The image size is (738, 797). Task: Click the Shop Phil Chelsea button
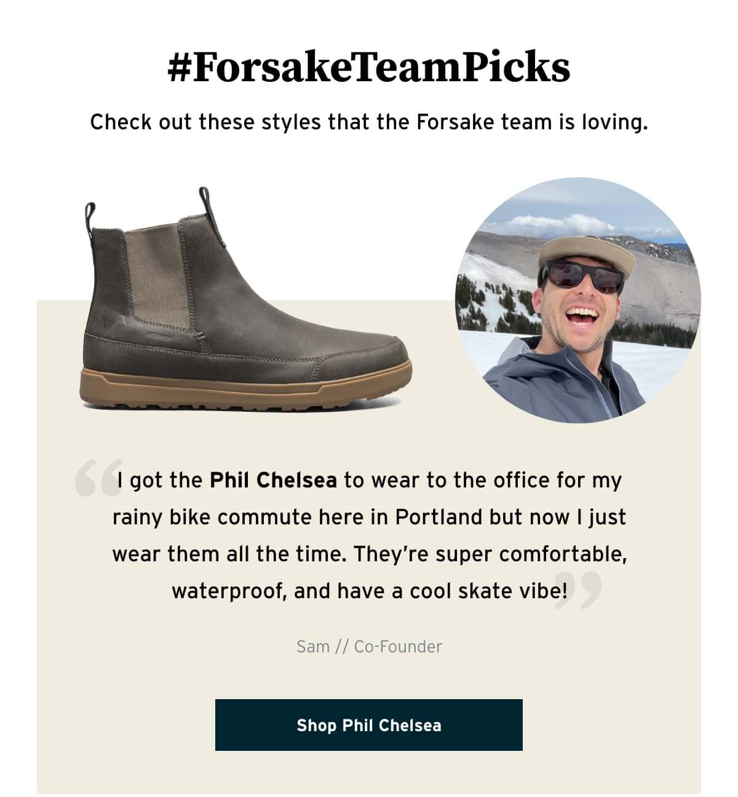(x=368, y=724)
